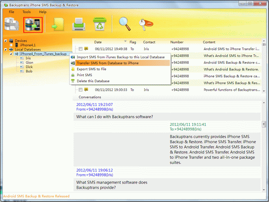Click message list scrollbar up arrow
The image size is (269, 202).
[264, 41]
